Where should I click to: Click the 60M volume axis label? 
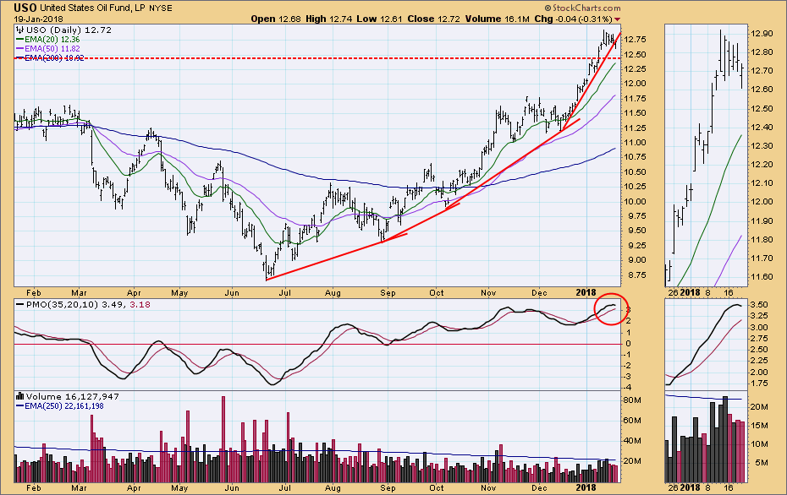[632, 421]
